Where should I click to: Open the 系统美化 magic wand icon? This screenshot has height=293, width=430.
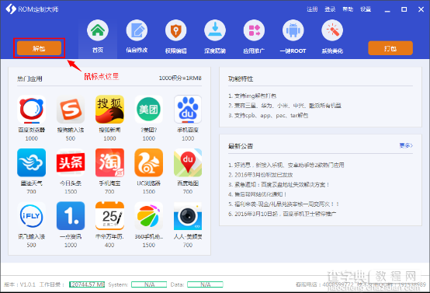pyautogui.click(x=332, y=30)
